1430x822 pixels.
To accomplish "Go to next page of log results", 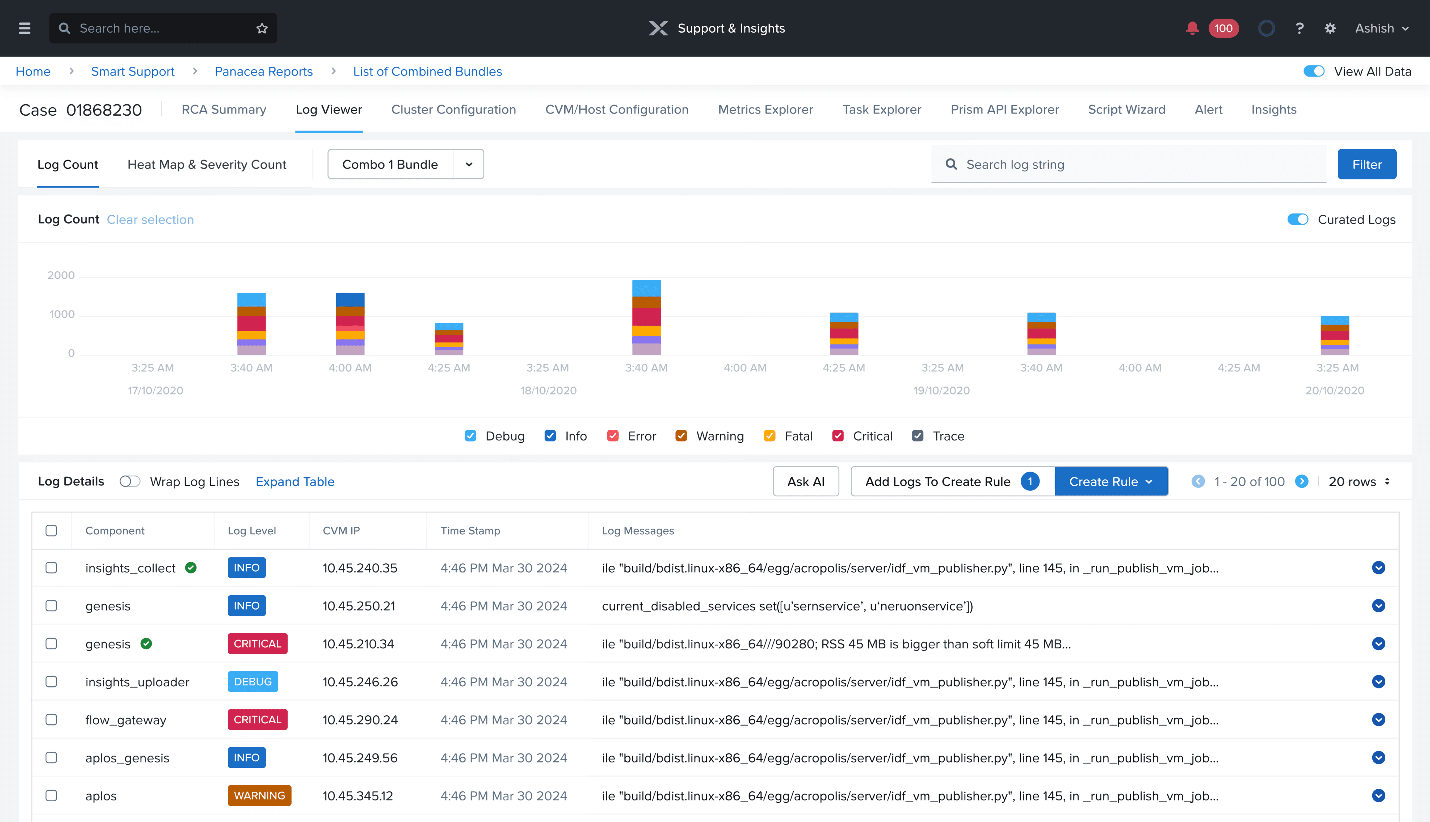I will (1302, 481).
